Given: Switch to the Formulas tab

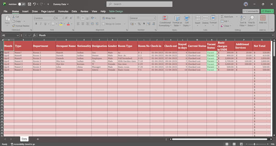Looking at the screenshot, I should coord(63,11).
